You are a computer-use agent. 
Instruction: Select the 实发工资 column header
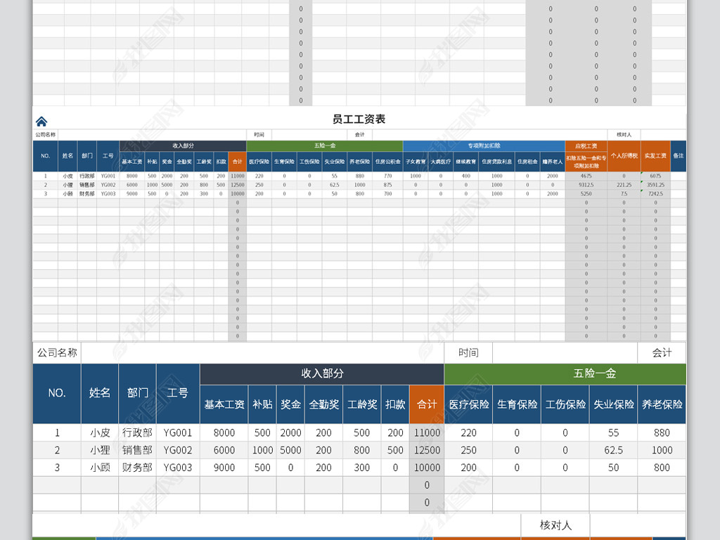655,156
